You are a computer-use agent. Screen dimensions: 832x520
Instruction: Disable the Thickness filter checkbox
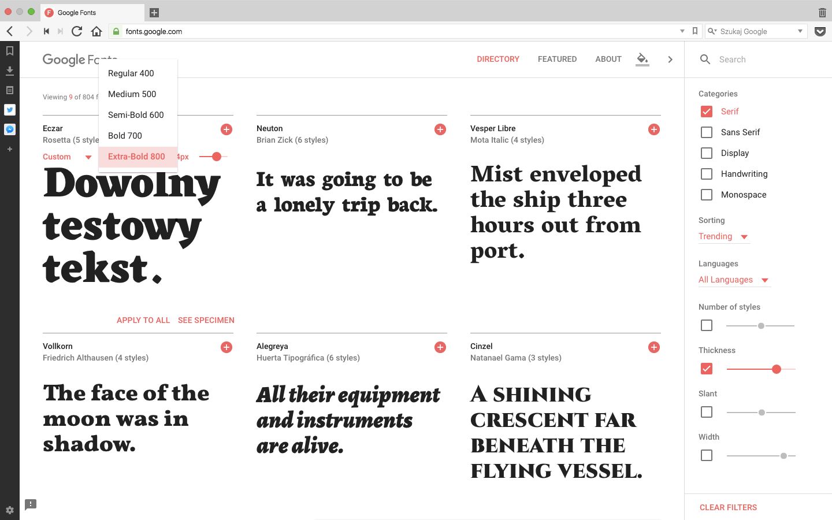pos(707,369)
